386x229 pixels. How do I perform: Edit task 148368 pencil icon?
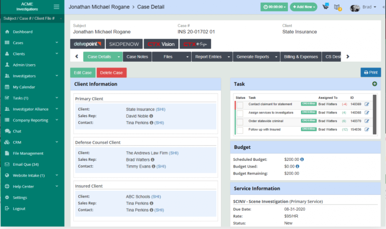click(x=367, y=112)
